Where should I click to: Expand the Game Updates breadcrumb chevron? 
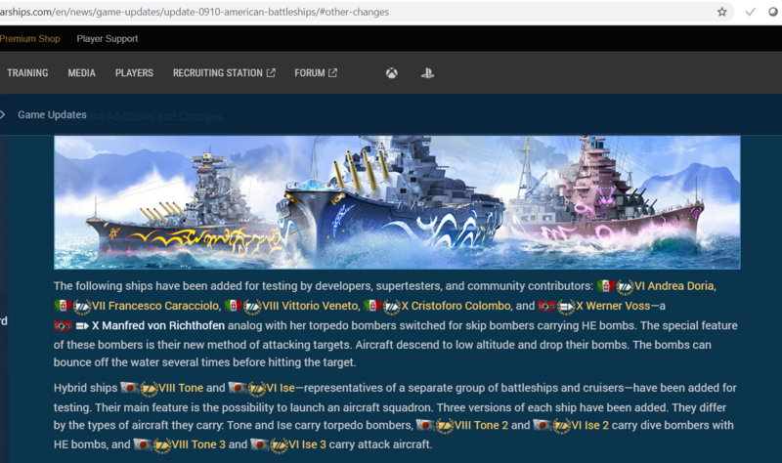tap(4, 115)
